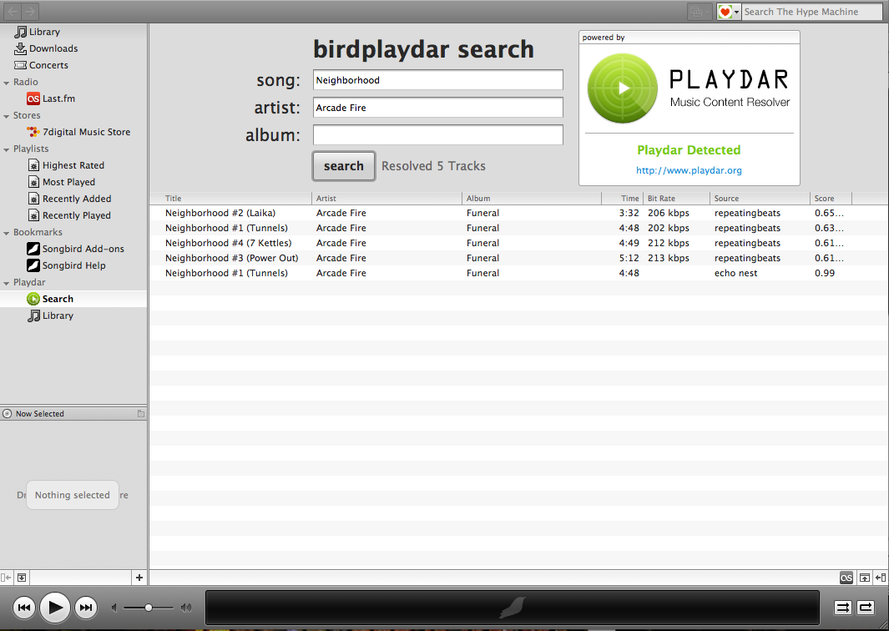
Task: Toggle the right side pane icon
Action: pyautogui.click(x=881, y=578)
